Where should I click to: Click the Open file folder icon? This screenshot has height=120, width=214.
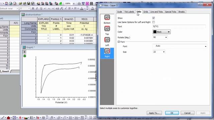(x=20, y=3)
